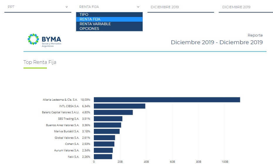Click the BYMA circular logo icon
273x168 pixels.
[33, 39]
